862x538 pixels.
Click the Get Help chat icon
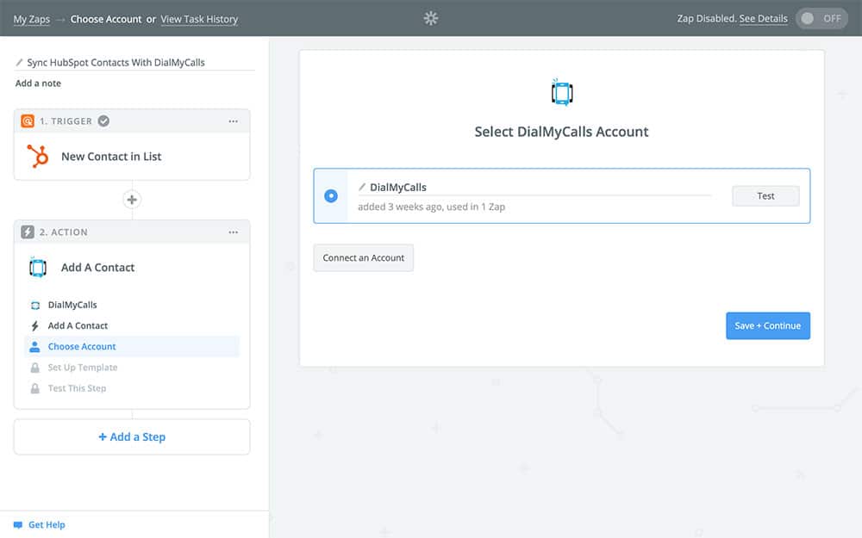17,525
